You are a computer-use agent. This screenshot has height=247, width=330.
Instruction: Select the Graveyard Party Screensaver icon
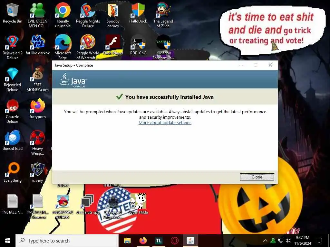[113, 207]
